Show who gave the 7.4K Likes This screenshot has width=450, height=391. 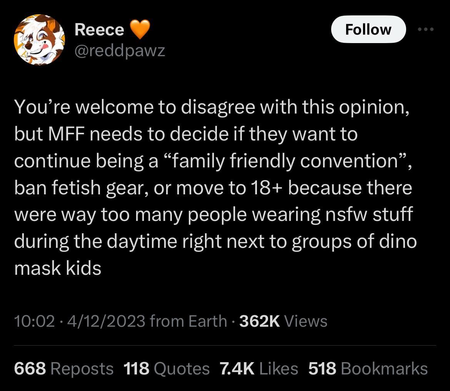click(258, 368)
